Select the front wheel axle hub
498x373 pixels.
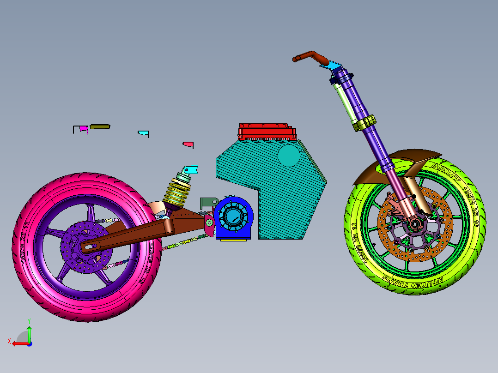415,224
